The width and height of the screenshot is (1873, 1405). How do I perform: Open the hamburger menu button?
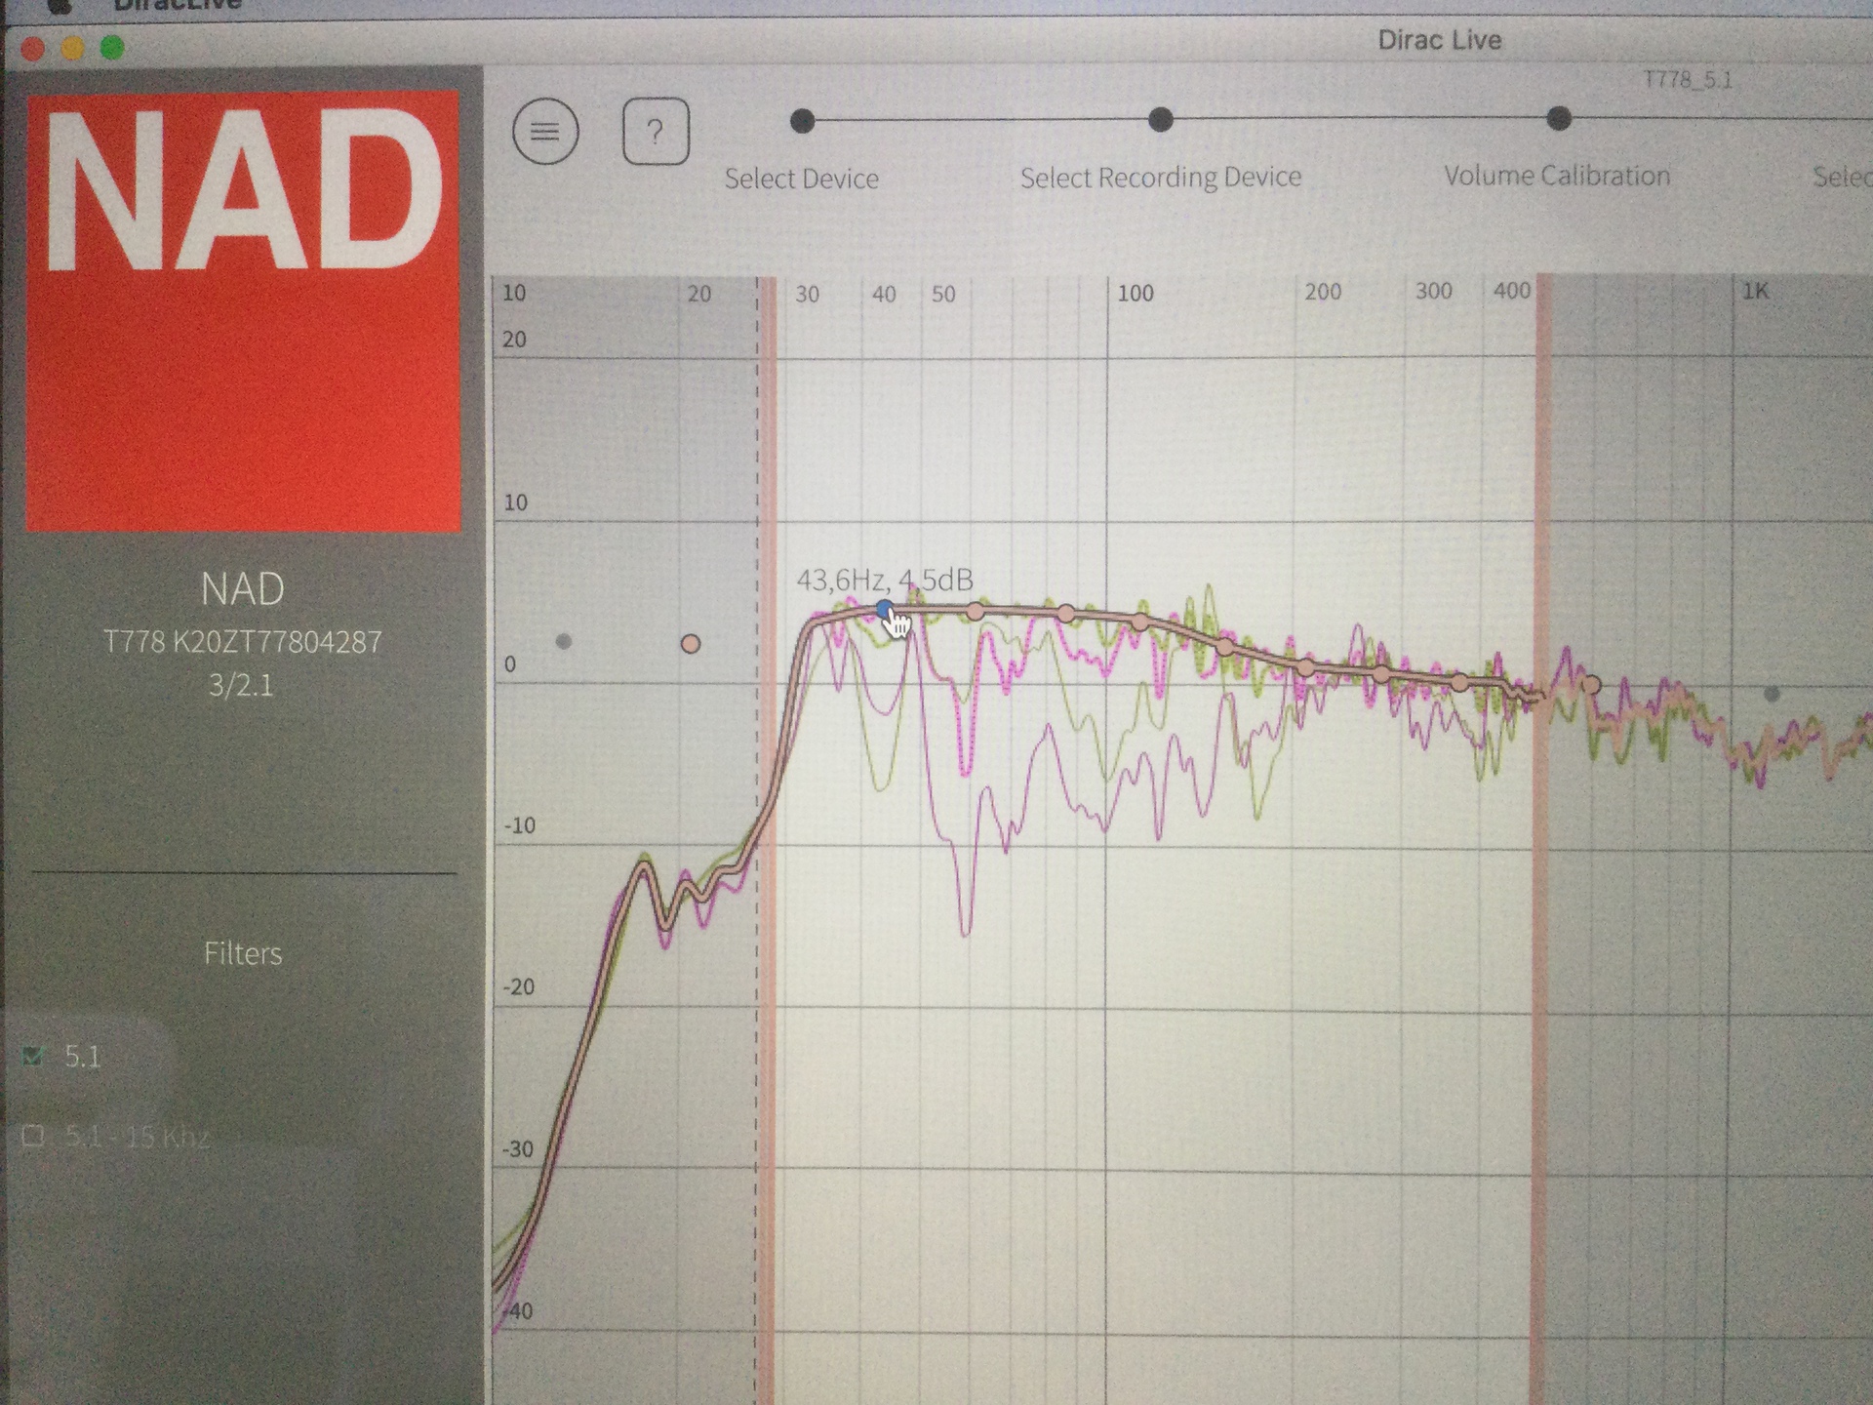(545, 131)
